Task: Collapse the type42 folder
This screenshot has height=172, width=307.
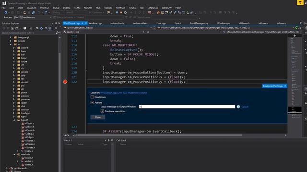Action: click(14, 120)
